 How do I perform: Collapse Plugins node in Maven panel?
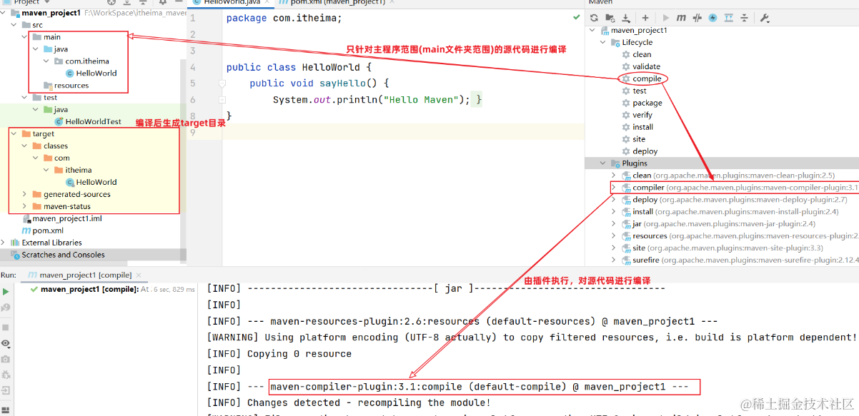coord(604,163)
